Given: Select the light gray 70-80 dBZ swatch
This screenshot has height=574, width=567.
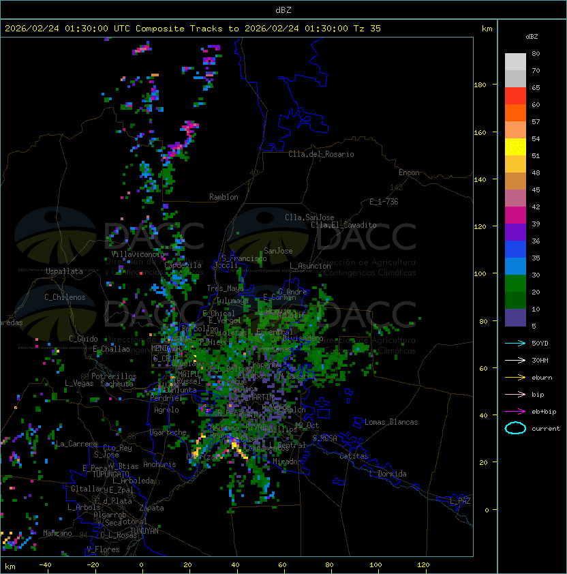Looking at the screenshot, I should tap(515, 62).
